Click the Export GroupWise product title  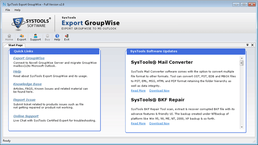click(90, 23)
